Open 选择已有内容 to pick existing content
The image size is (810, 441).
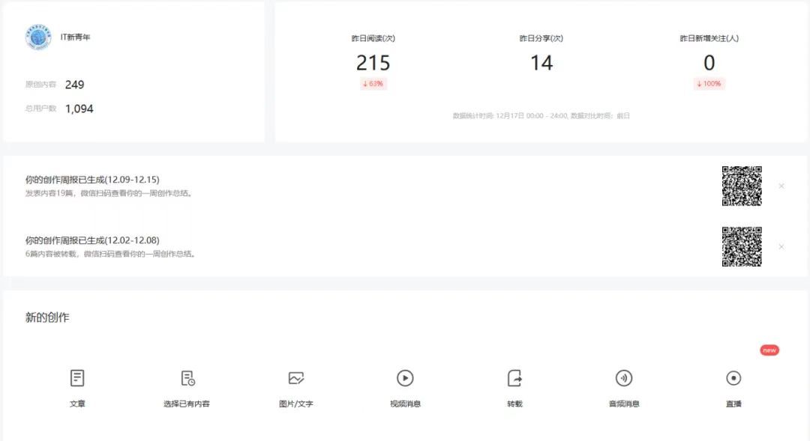187,378
